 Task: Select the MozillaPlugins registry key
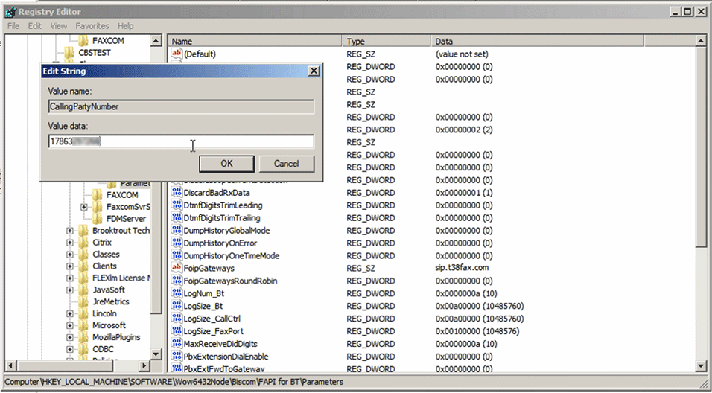point(116,337)
